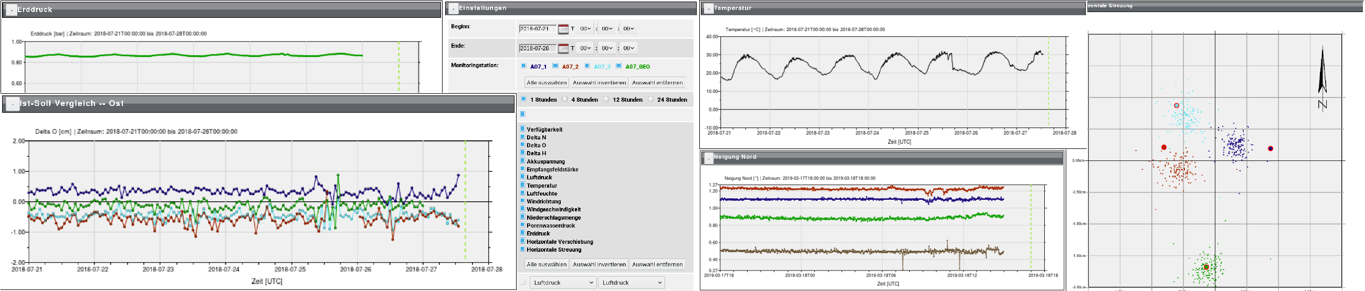Open the Ende seconds dropdown

[x=628, y=48]
